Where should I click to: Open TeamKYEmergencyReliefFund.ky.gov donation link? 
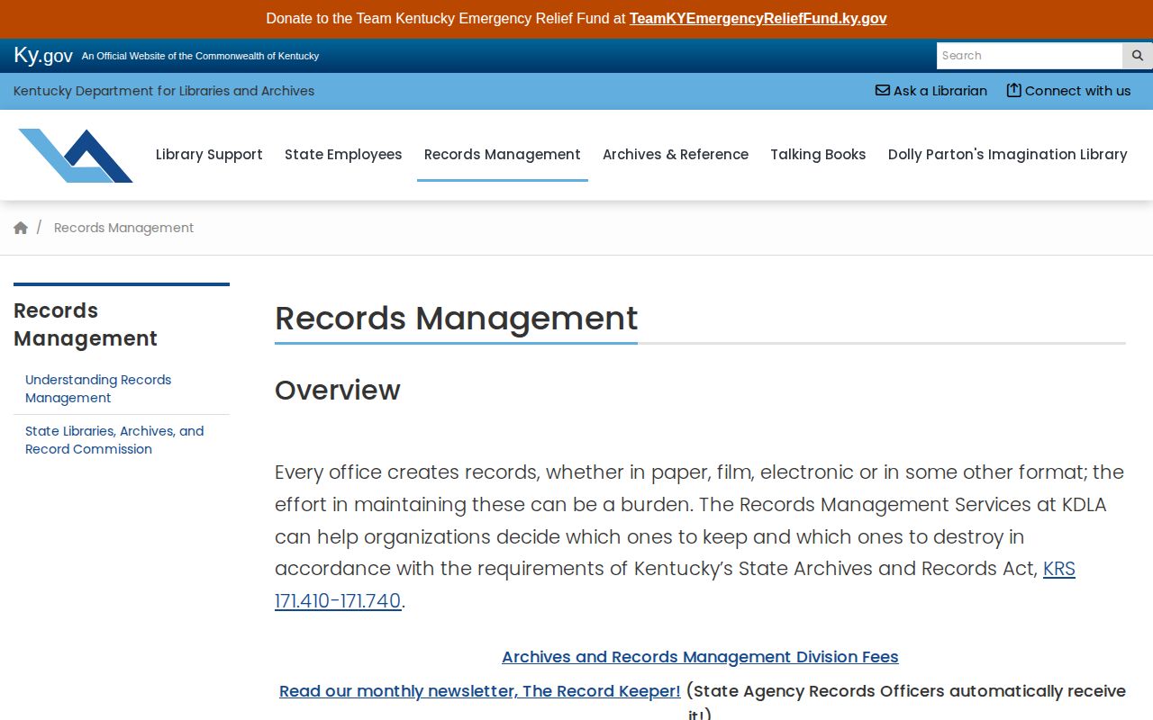[758, 18]
